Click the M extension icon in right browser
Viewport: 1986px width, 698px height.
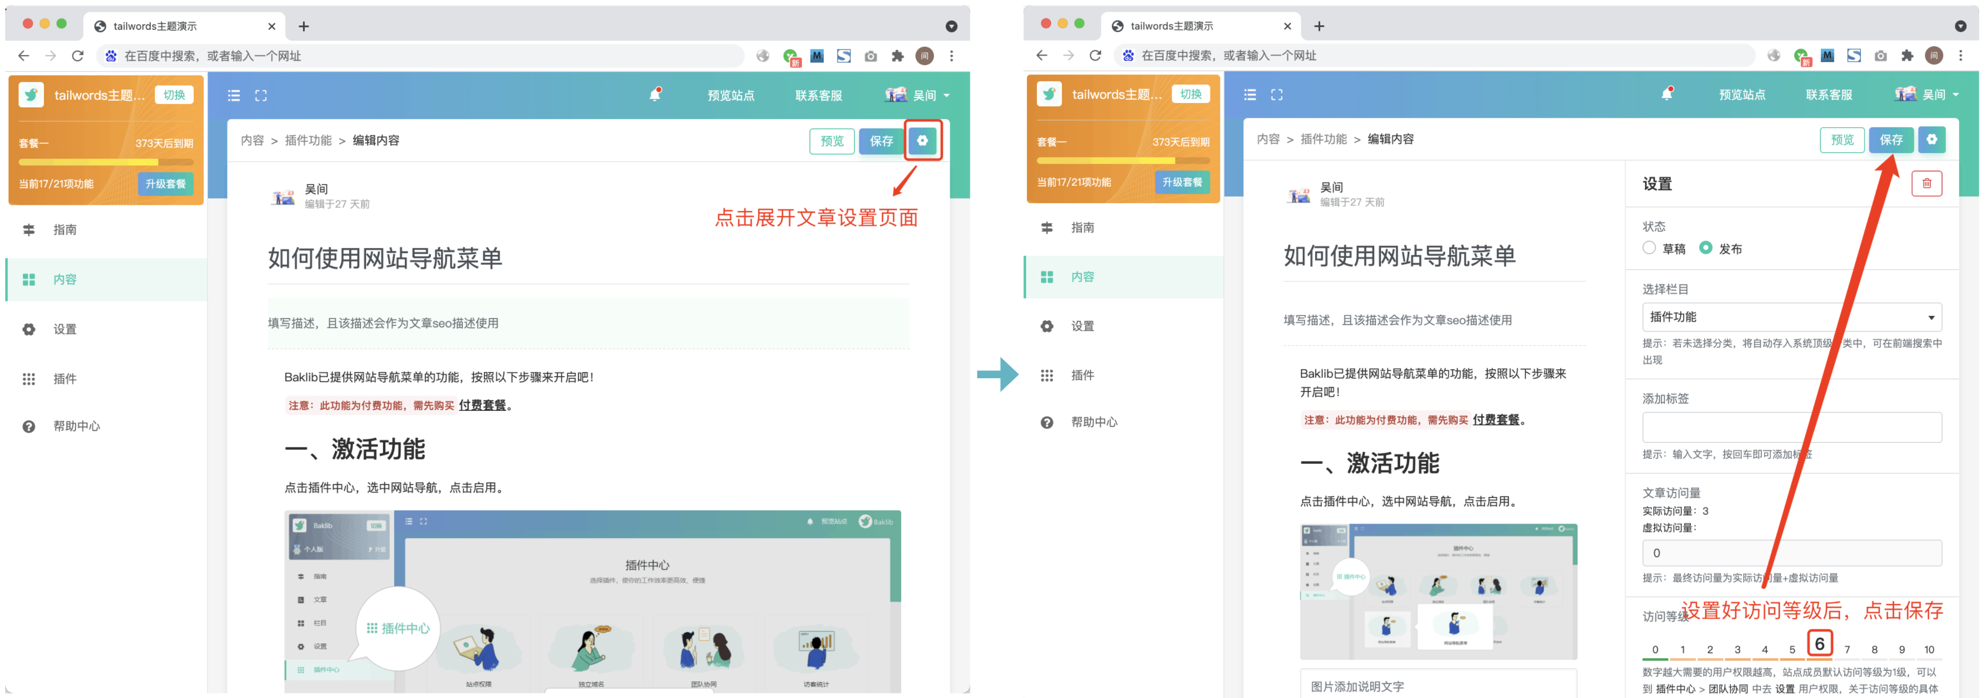pos(1827,56)
